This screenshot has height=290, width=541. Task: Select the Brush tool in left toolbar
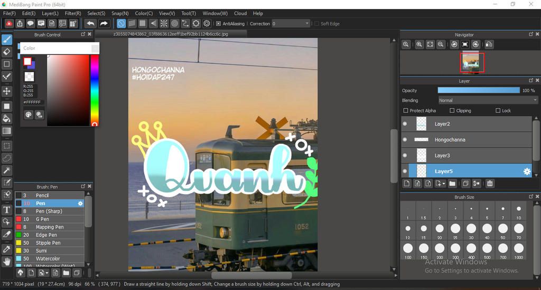[6, 40]
